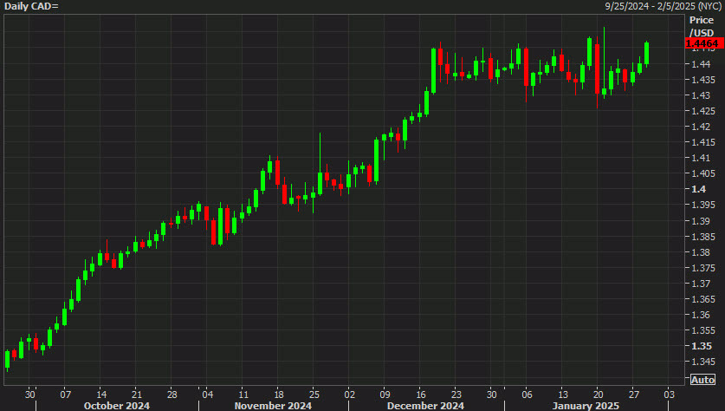Click the 02 date tick in December
The height and width of the screenshot is (411, 725).
tap(350, 395)
